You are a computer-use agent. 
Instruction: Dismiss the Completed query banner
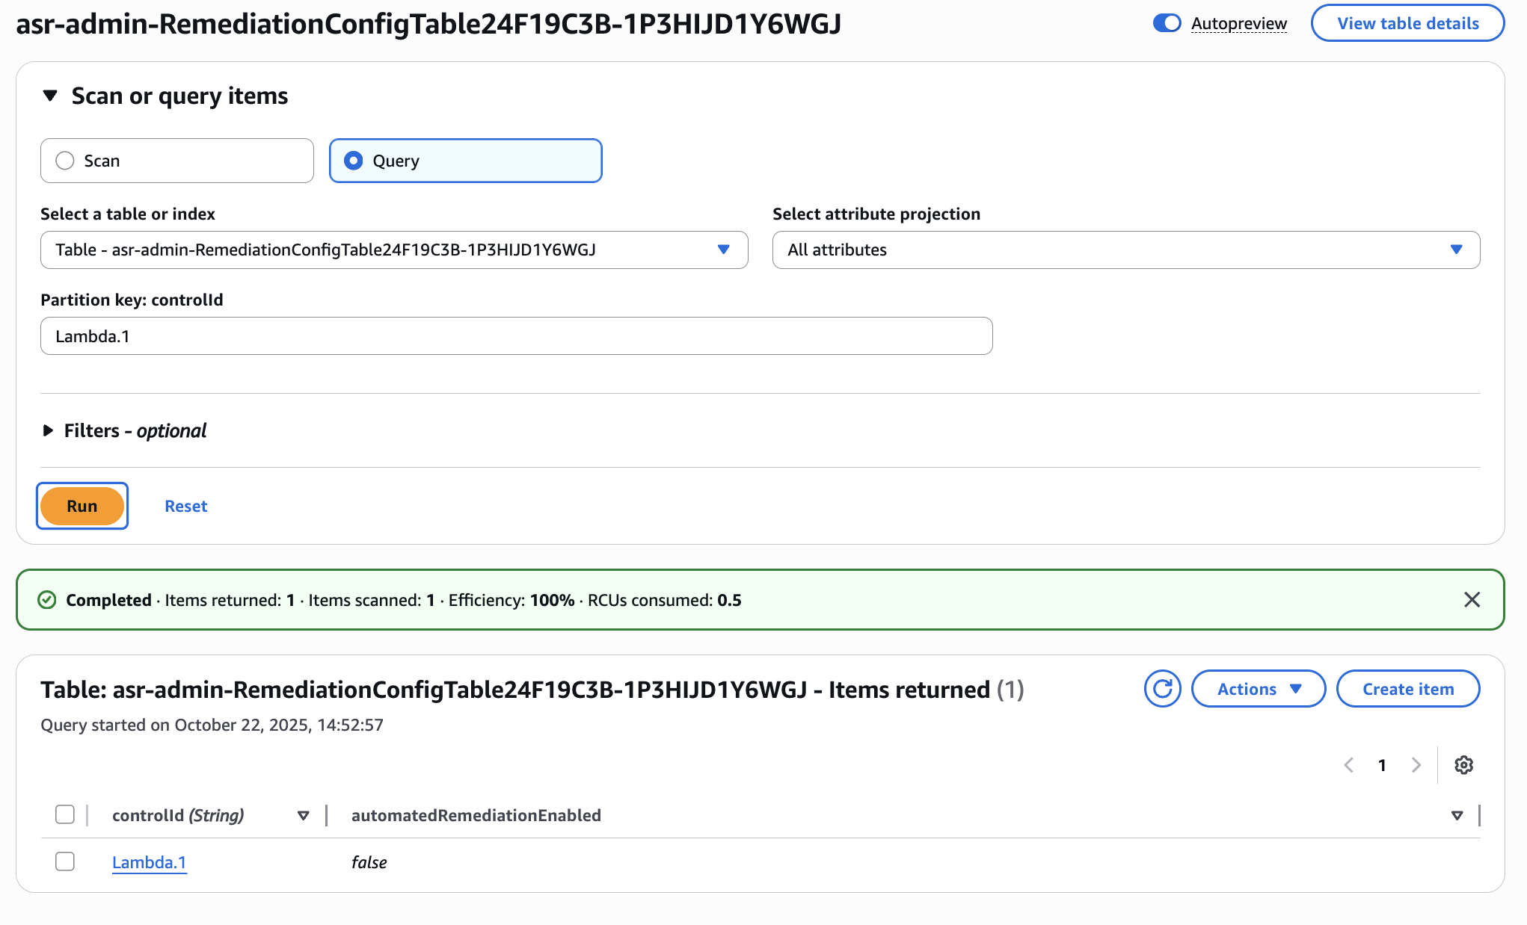point(1472,599)
